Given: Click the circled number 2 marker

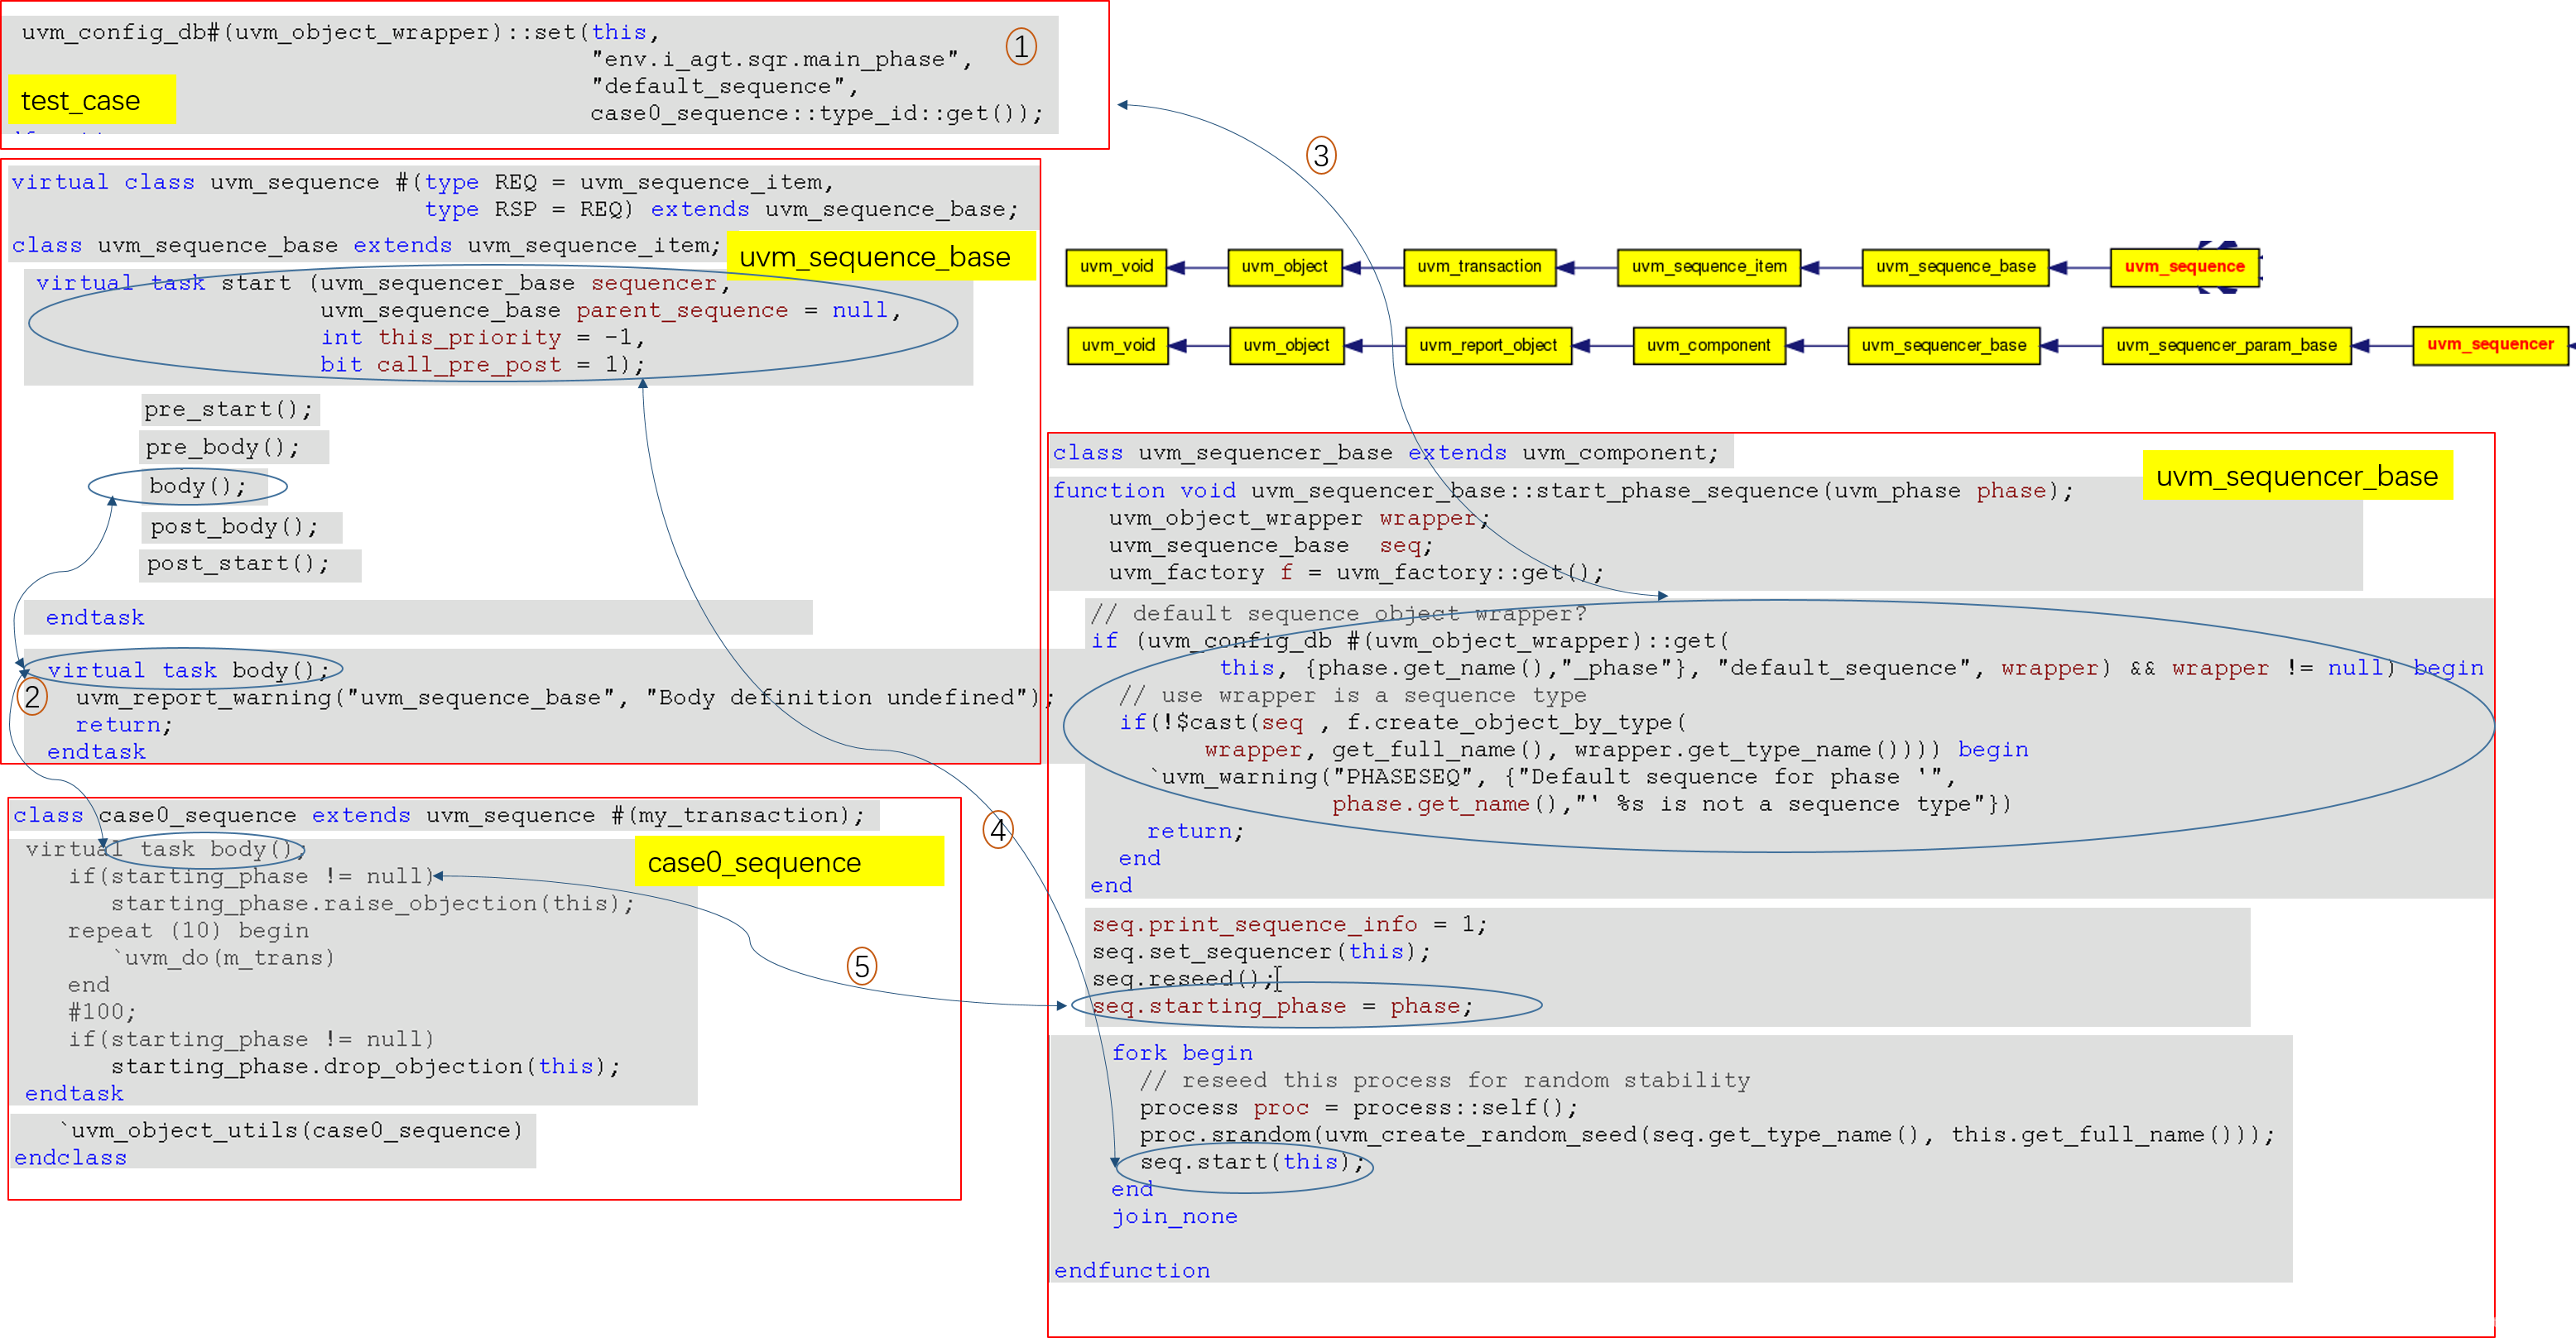Looking at the screenshot, I should click(x=32, y=697).
